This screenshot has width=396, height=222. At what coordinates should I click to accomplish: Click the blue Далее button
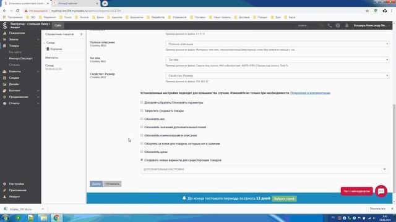tap(96, 184)
